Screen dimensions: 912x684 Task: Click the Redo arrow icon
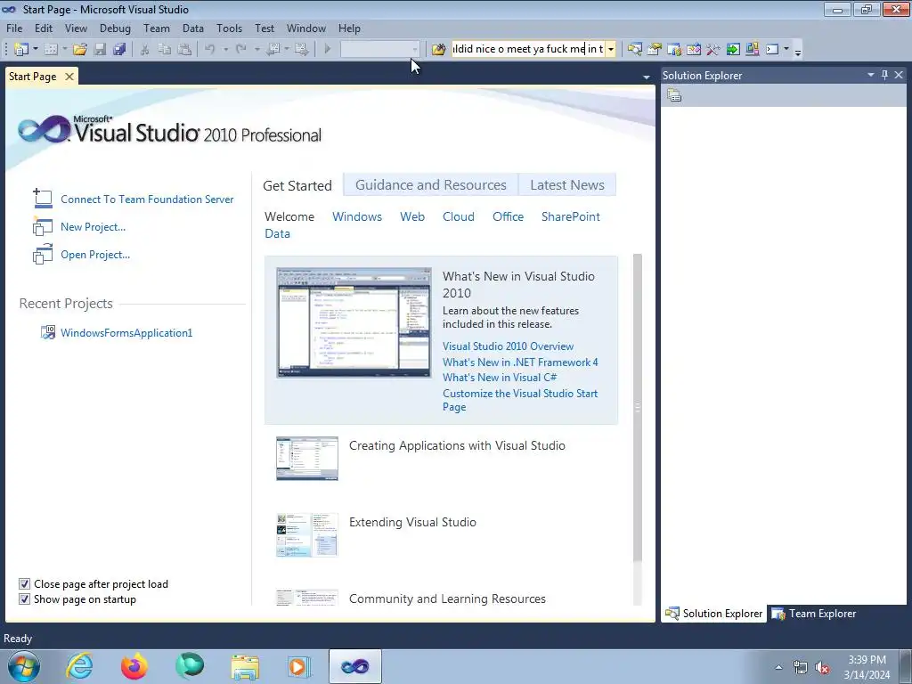[x=240, y=50]
